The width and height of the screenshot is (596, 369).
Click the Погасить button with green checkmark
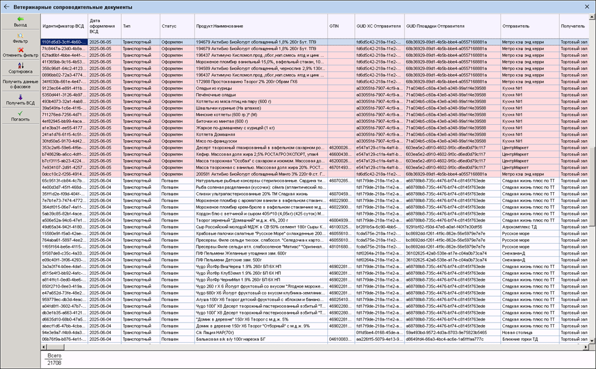[x=20, y=116]
